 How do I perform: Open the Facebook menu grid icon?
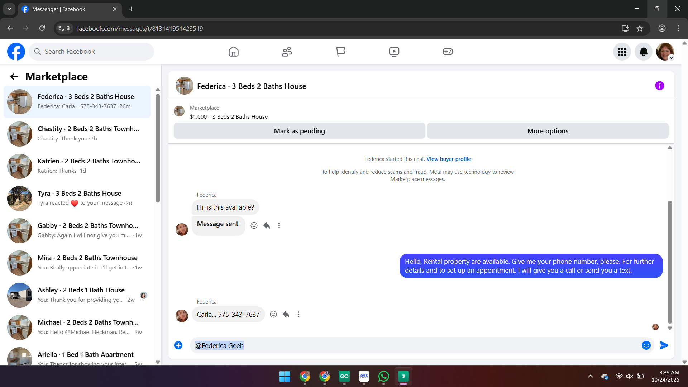[622, 52]
